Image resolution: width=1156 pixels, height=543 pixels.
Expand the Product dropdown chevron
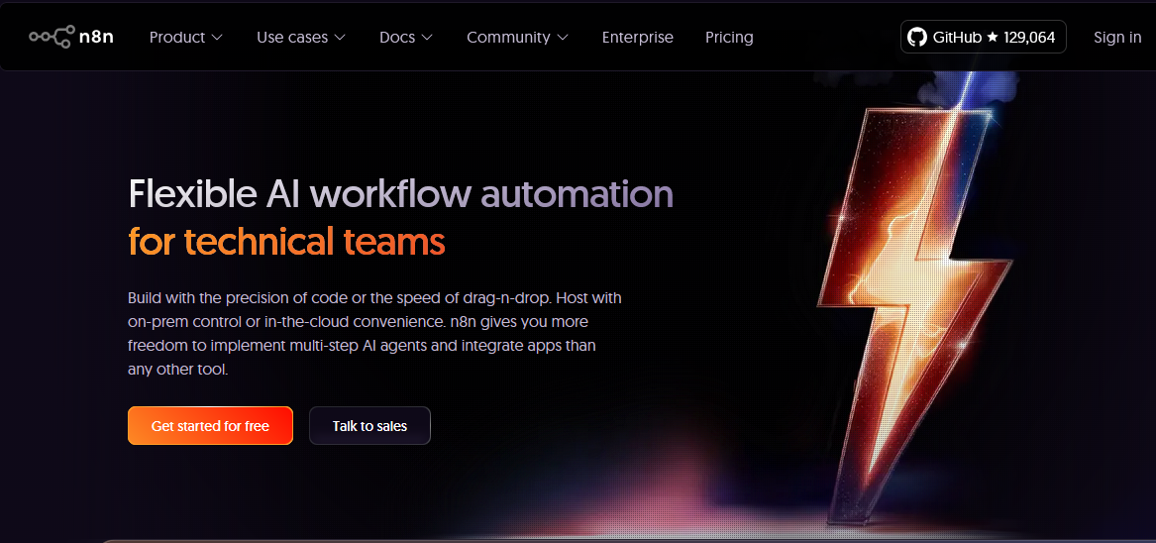[217, 38]
